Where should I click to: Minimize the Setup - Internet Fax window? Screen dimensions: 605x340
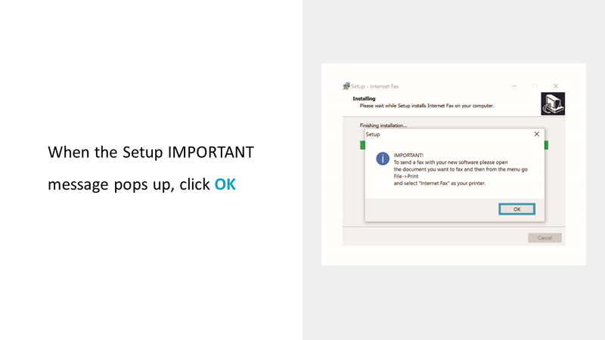(514, 86)
